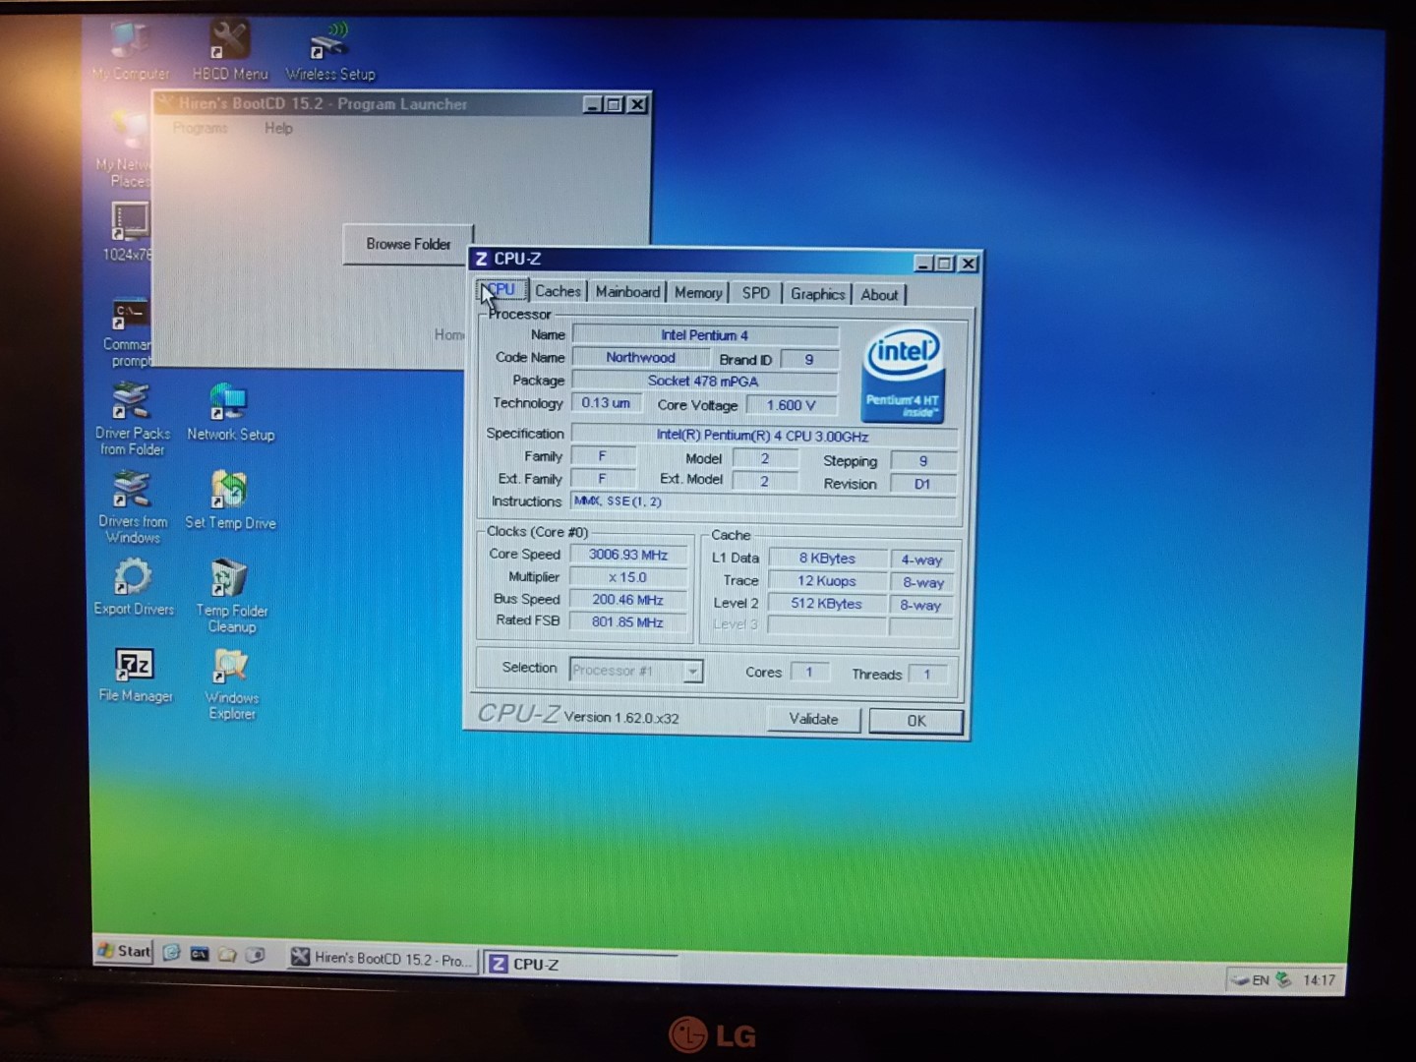Click the fourth quick launch taskbar icon
The image size is (1416, 1062).
click(255, 955)
